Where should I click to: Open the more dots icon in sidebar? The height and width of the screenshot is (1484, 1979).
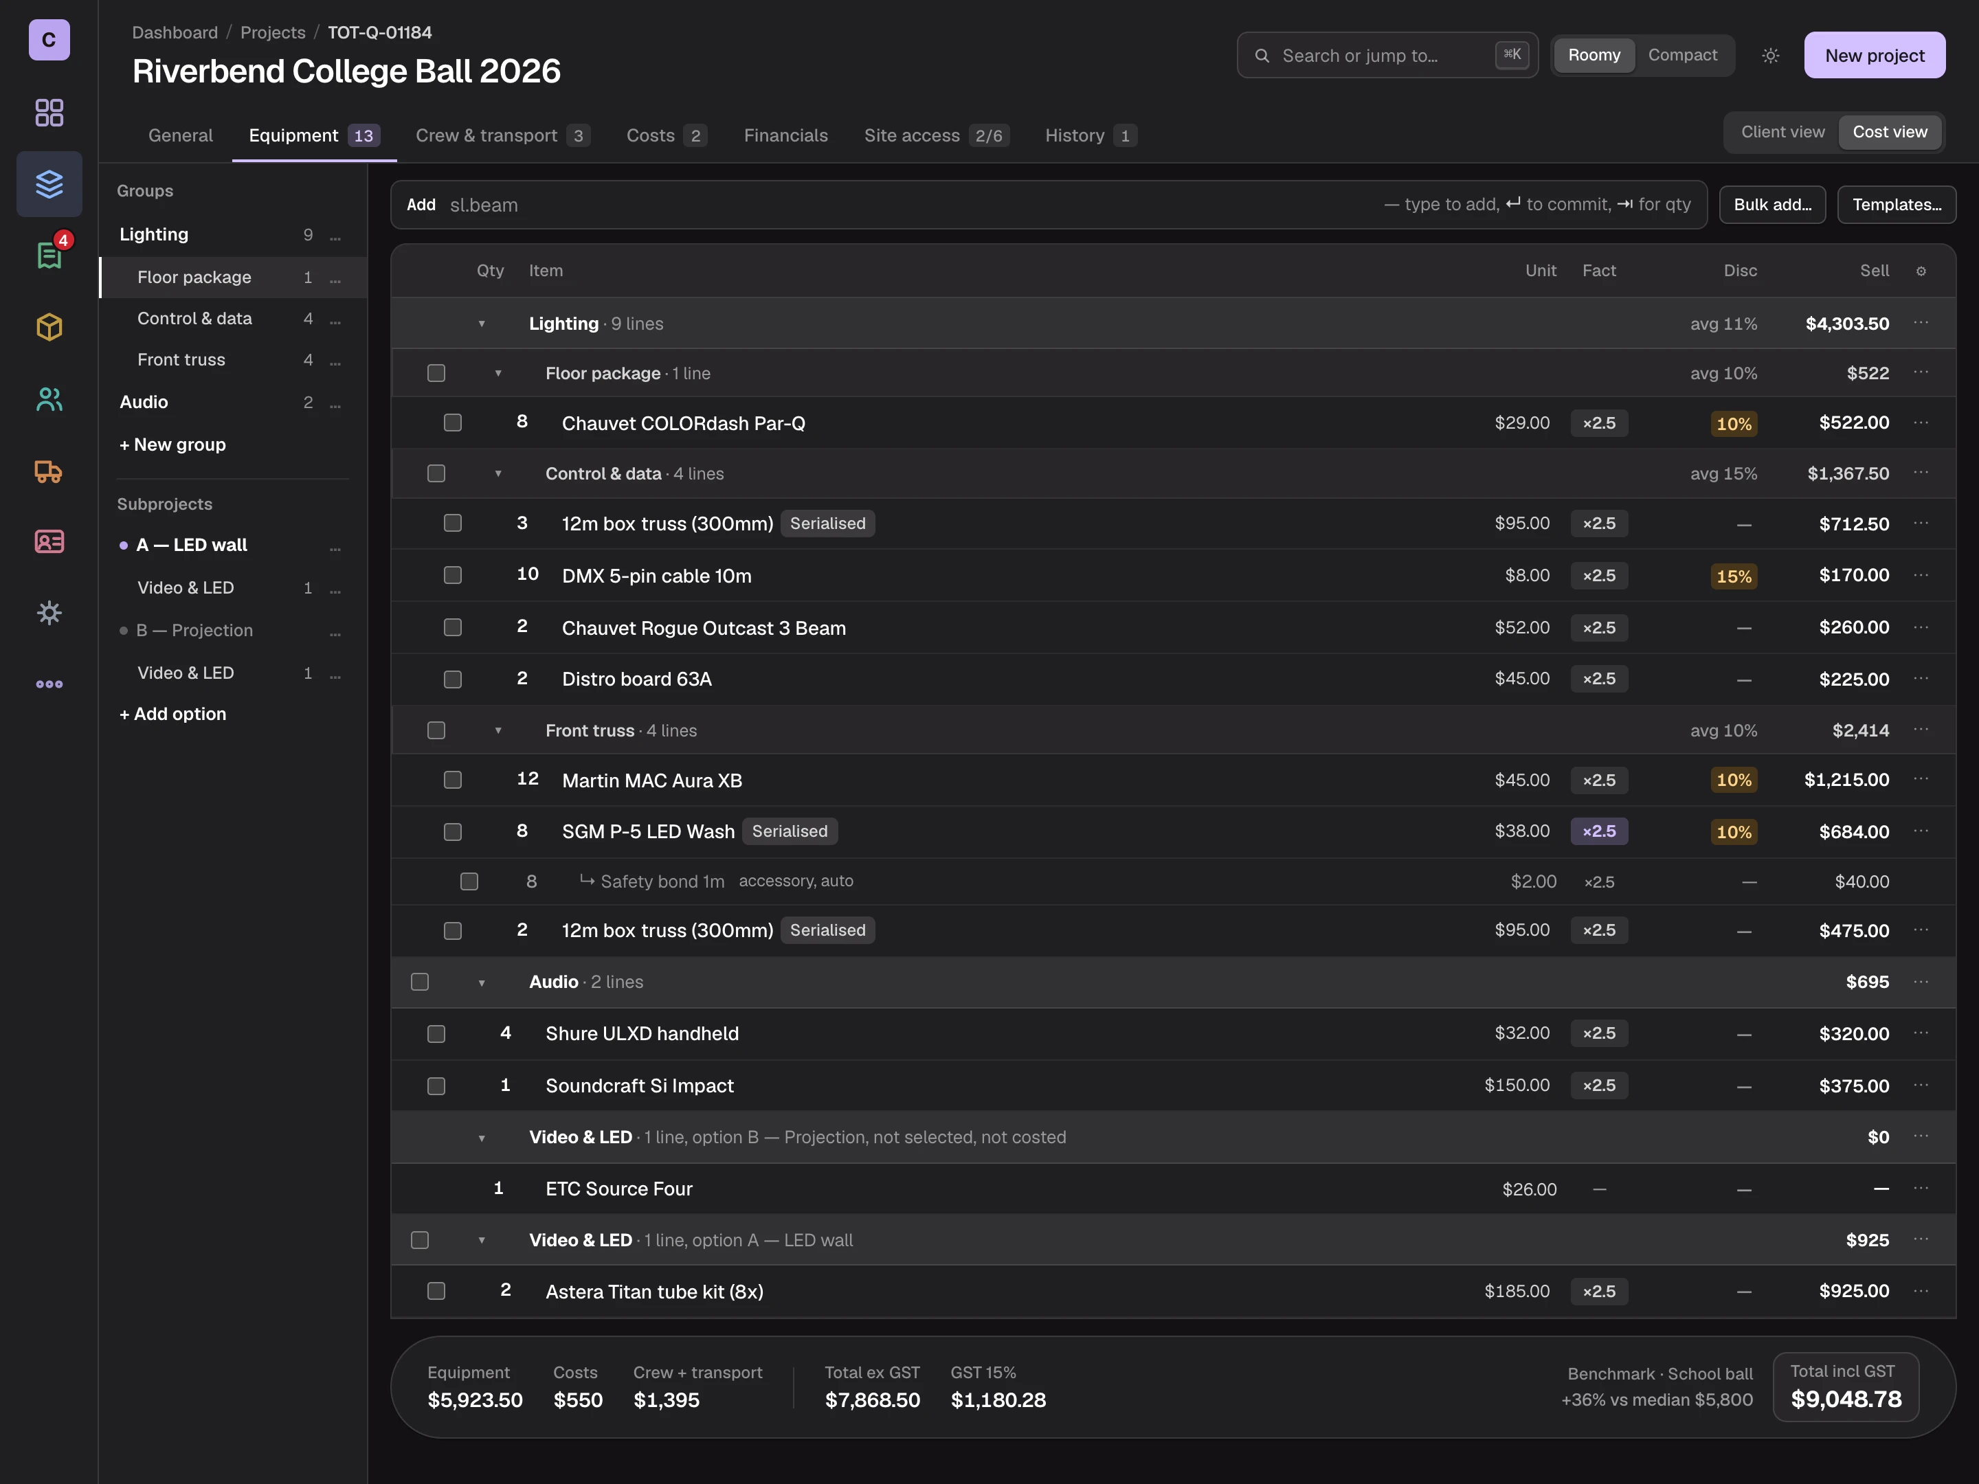coord(49,684)
